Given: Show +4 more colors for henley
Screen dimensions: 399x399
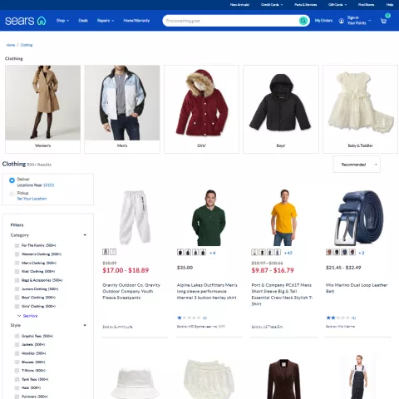Looking at the screenshot, I should coord(213,253).
